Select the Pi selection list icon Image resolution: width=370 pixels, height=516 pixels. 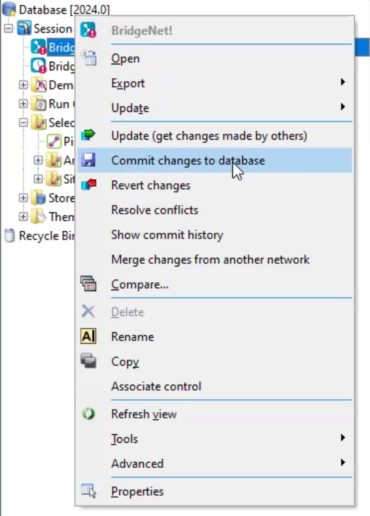coord(54,141)
